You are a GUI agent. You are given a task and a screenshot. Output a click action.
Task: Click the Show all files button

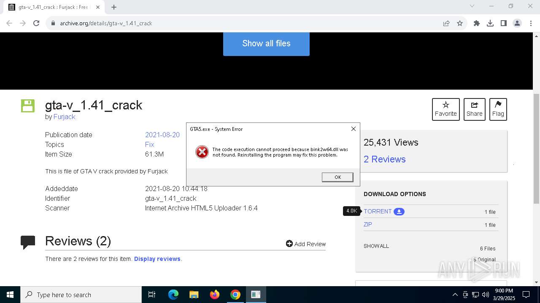[x=266, y=43]
